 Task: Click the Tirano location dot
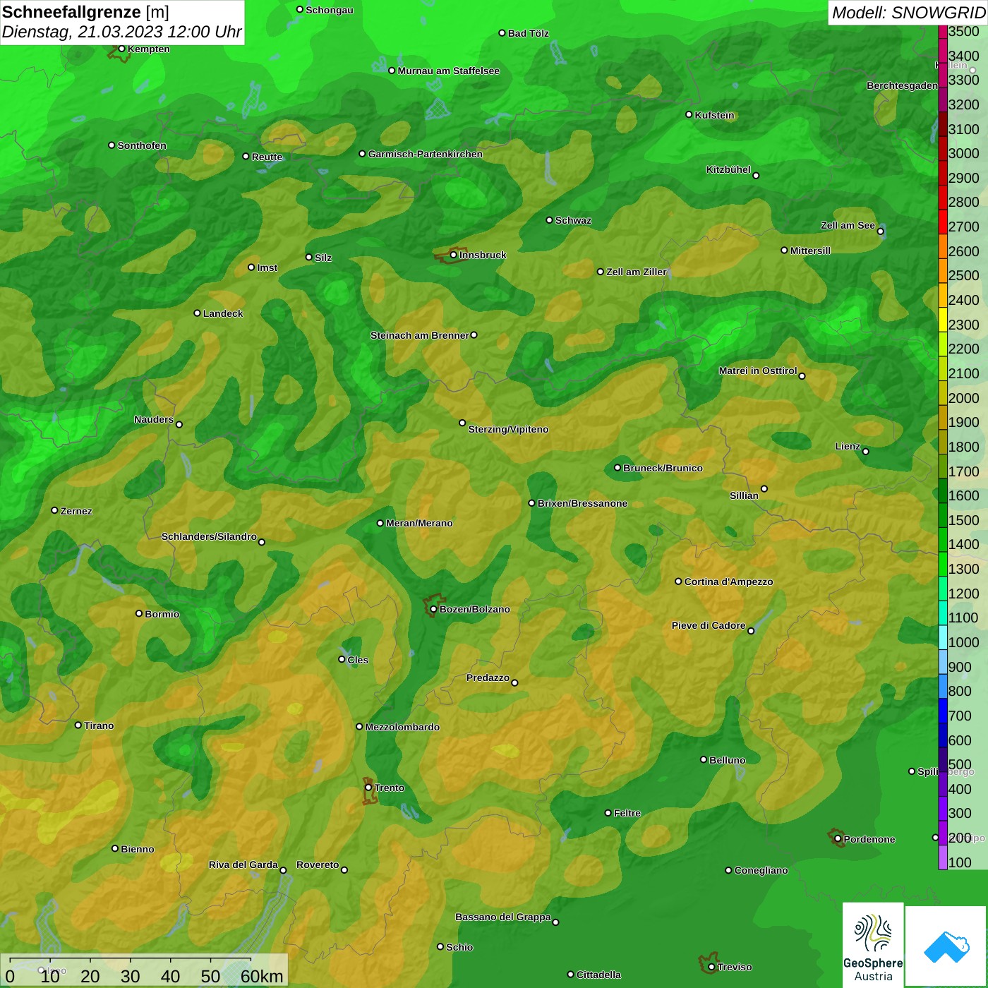coord(78,725)
